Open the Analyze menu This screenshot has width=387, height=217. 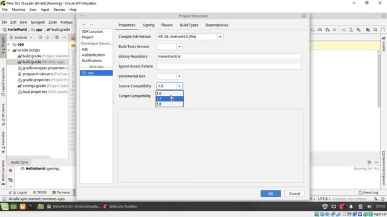pyautogui.click(x=67, y=22)
